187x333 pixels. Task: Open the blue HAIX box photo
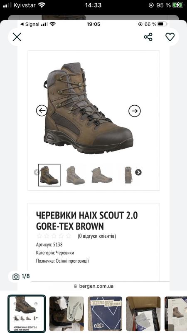pos(105,314)
